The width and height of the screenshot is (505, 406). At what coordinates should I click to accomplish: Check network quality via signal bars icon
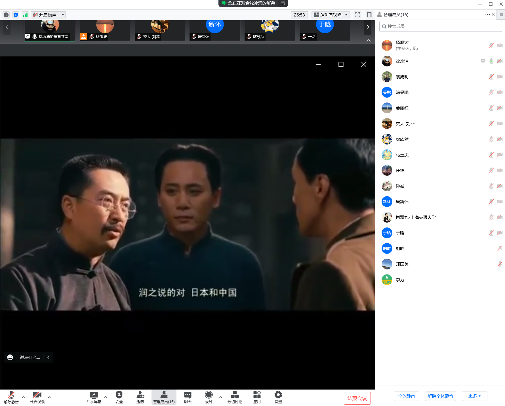pos(25,15)
